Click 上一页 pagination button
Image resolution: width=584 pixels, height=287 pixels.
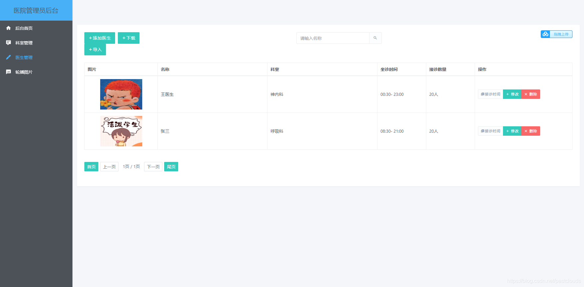[x=109, y=167]
